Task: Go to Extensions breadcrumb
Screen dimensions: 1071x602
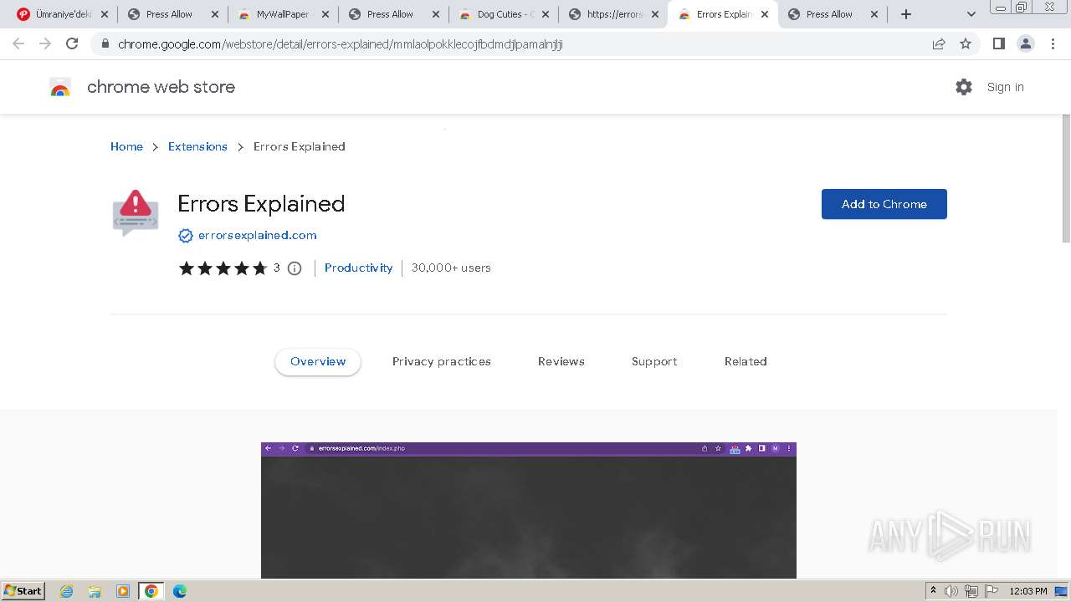Action: click(197, 146)
